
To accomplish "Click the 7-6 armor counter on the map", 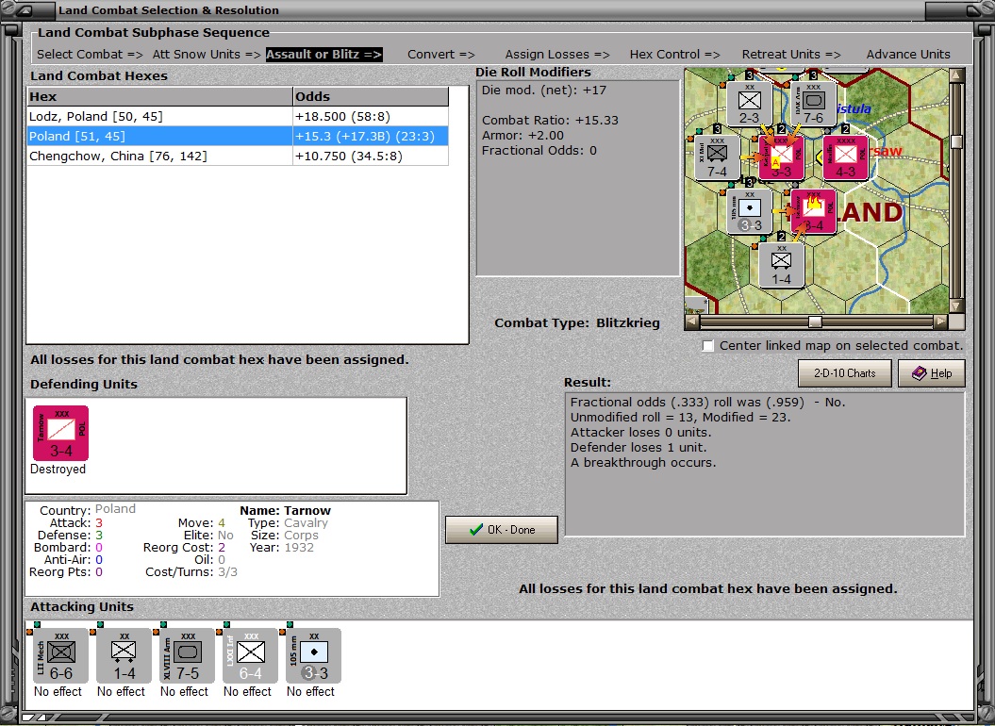I will 813,104.
